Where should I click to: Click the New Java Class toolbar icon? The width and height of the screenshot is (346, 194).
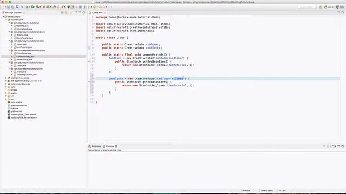click(48, 7)
